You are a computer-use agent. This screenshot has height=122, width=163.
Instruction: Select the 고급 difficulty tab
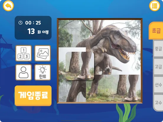coord(158,67)
